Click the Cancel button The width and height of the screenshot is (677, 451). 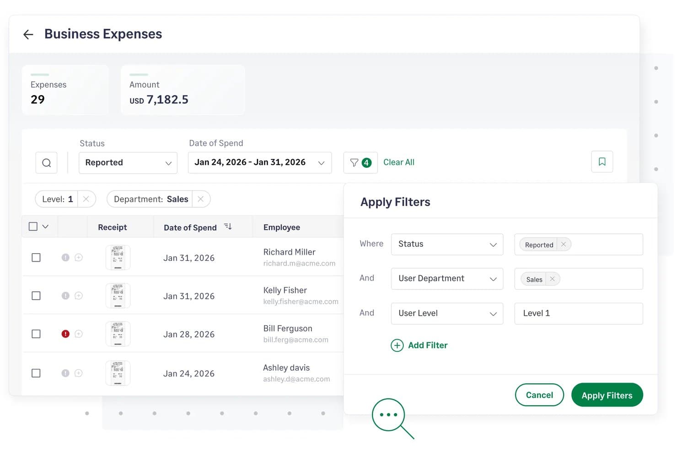coord(539,395)
